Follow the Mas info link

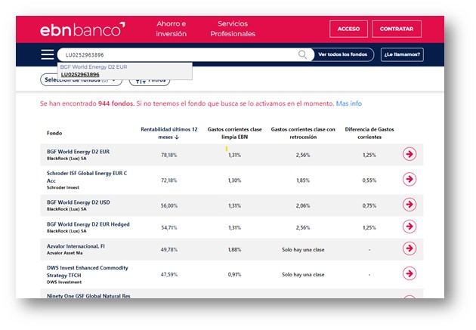(349, 103)
